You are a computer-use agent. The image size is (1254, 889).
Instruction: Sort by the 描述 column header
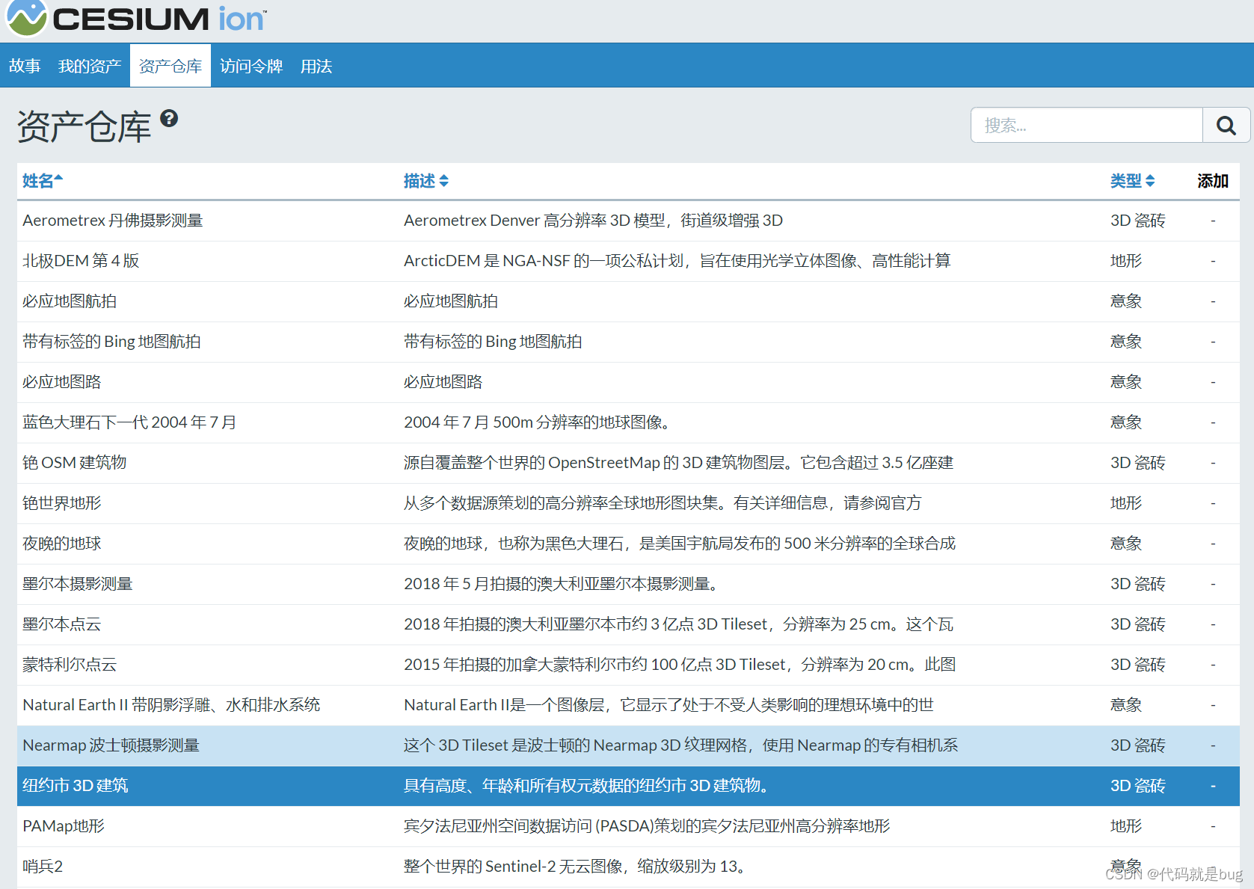tap(425, 180)
